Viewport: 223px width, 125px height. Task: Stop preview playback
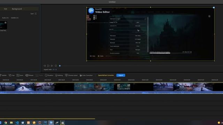(x=56, y=66)
